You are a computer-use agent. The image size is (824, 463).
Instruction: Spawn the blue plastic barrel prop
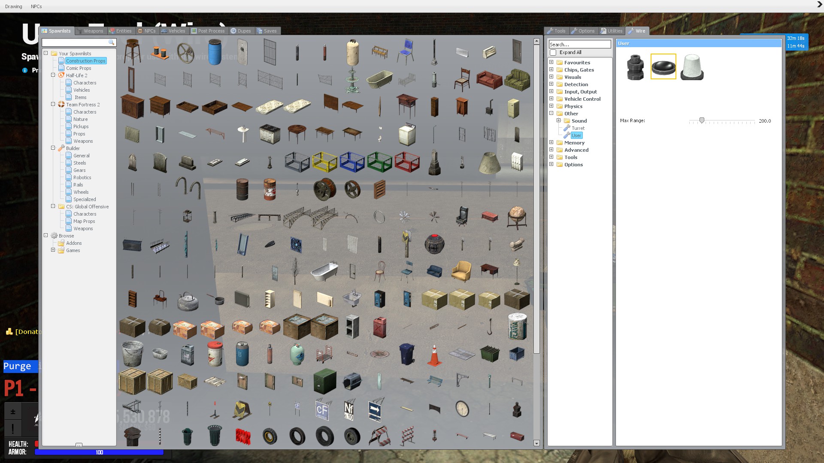click(x=215, y=52)
